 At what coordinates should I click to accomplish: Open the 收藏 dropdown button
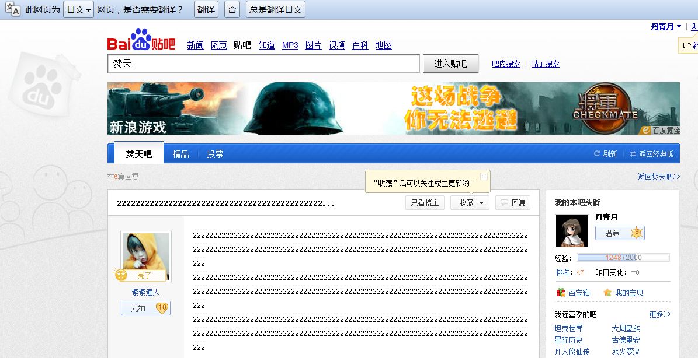pyautogui.click(x=470, y=202)
